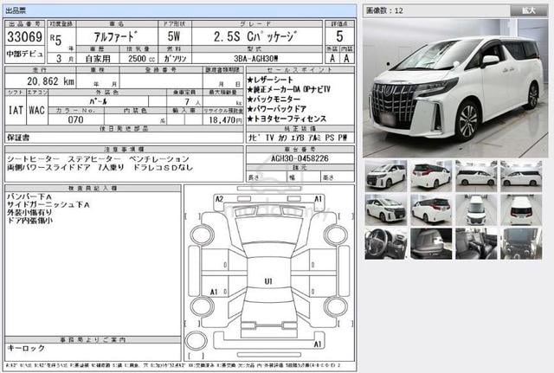Image resolution: width=554 pixels, height=373 pixels.
Task: Select the straight-on rear view thumbnail
Action: pyautogui.click(x=521, y=209)
